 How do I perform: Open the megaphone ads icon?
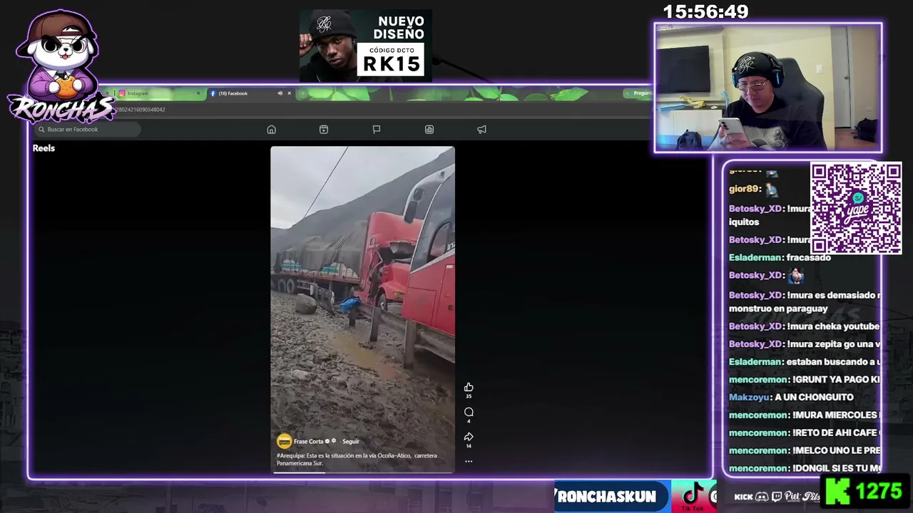[x=481, y=130]
